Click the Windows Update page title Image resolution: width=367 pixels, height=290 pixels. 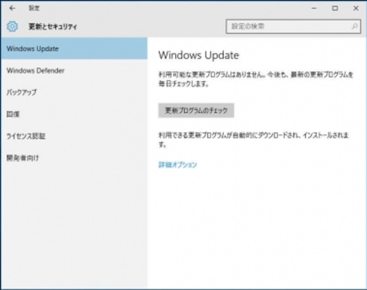199,55
